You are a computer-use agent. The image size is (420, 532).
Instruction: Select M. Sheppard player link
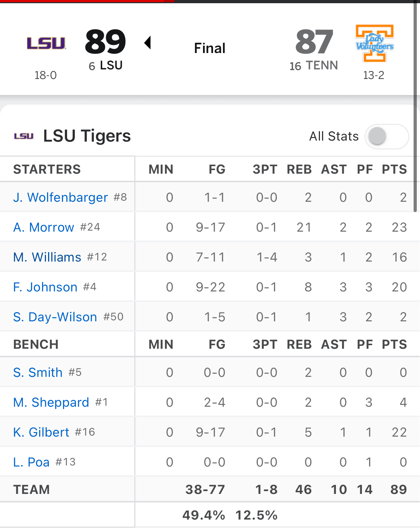(x=51, y=402)
